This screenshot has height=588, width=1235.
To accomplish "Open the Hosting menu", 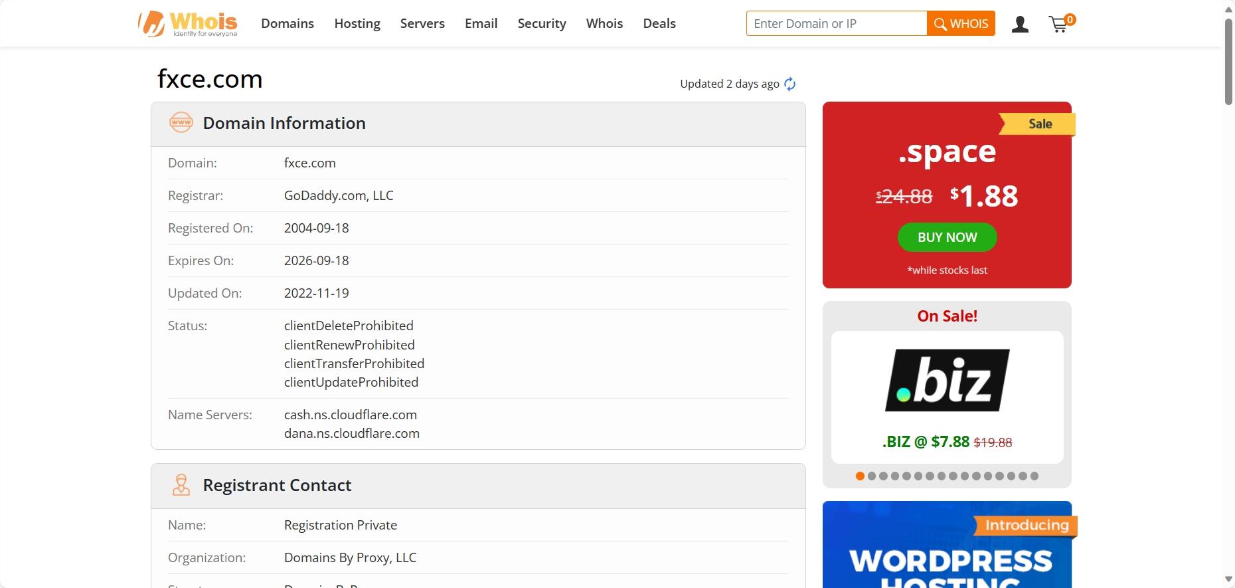I will click(x=357, y=23).
